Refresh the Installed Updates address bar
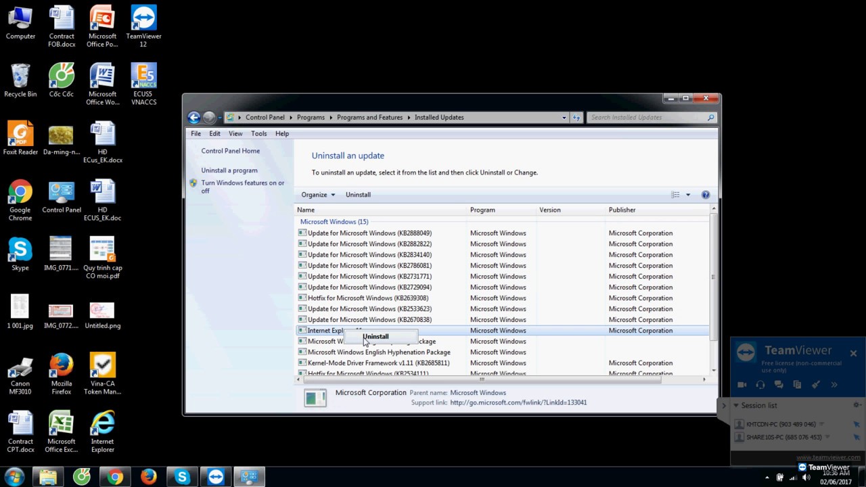 (576, 117)
